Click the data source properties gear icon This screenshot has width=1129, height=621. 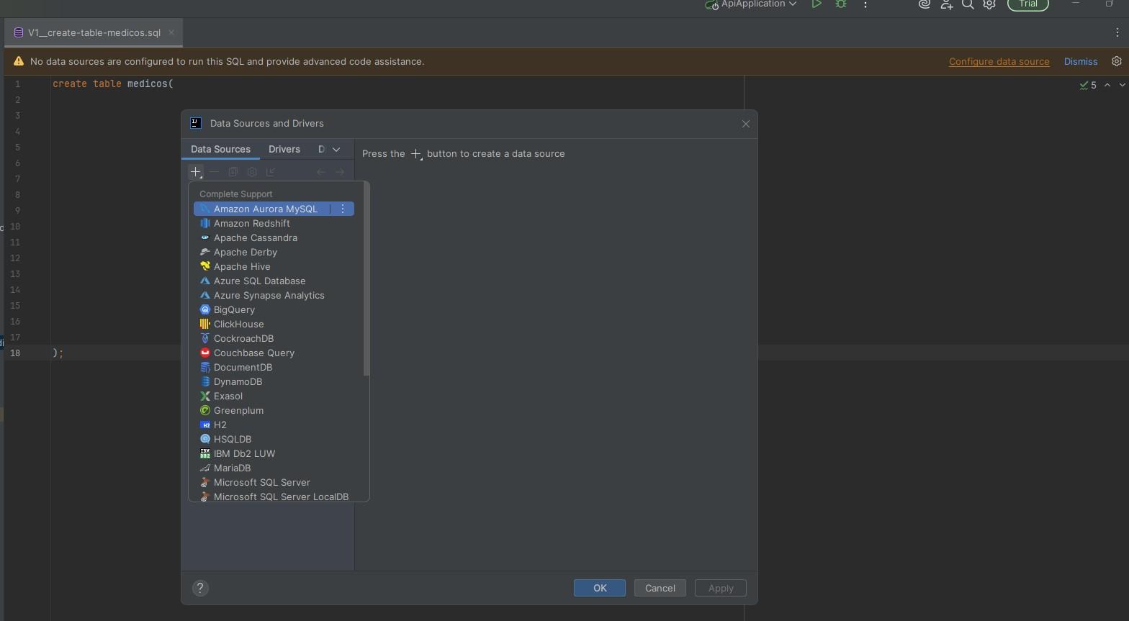click(x=252, y=172)
